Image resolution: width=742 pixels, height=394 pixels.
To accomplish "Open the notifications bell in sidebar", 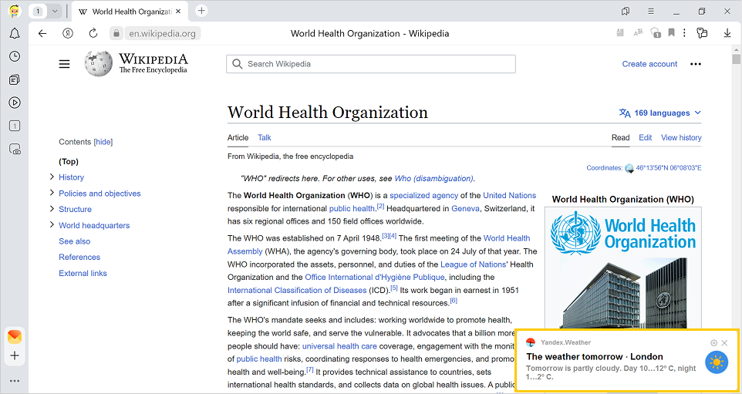I will pyautogui.click(x=15, y=33).
